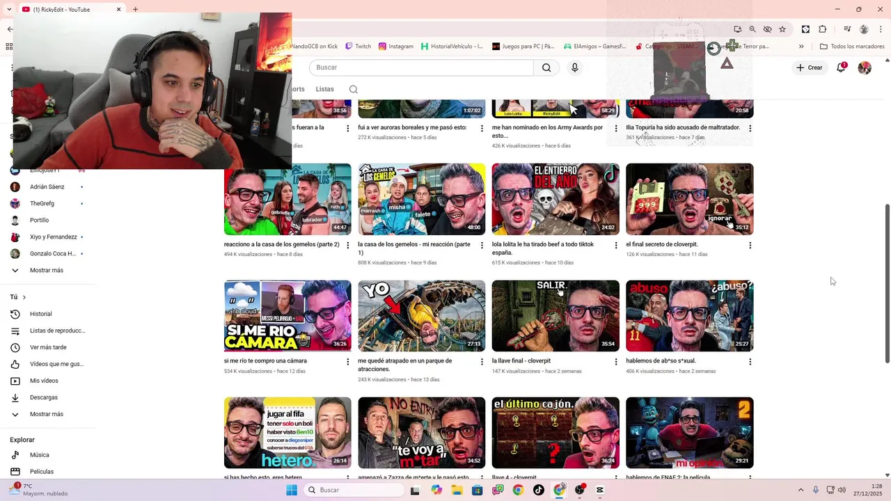
Task: Open options menu for 'el final secreto de cloverpit'
Action: point(750,245)
